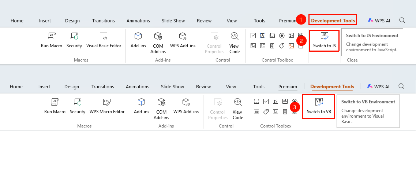Select Development Tools tab in lower ribbon

pyautogui.click(x=332, y=86)
